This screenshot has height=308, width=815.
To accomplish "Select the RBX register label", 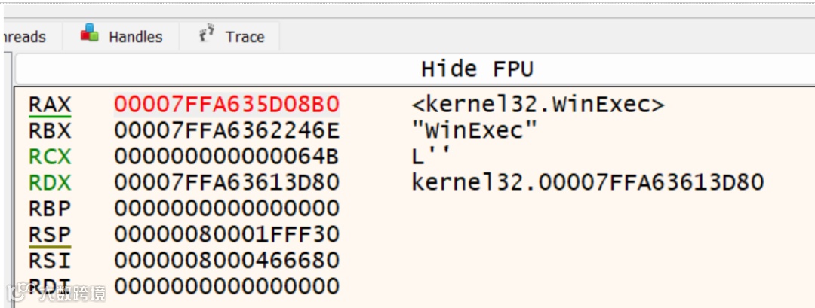I will tap(50, 131).
